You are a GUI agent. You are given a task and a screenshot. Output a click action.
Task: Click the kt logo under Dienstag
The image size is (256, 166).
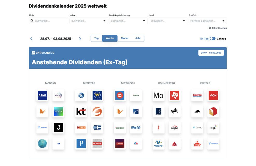pos(81,112)
